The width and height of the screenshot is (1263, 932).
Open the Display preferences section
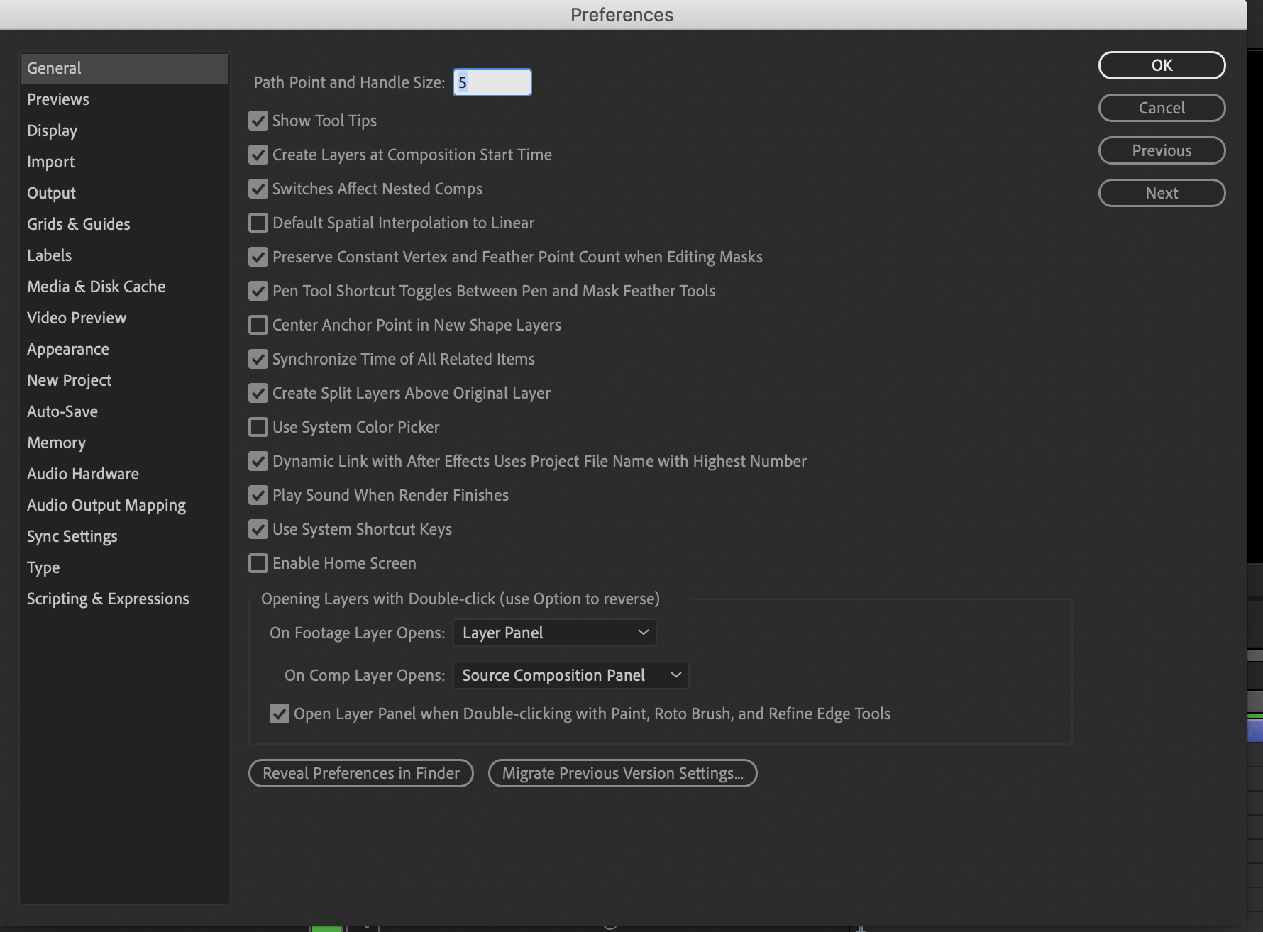(52, 130)
